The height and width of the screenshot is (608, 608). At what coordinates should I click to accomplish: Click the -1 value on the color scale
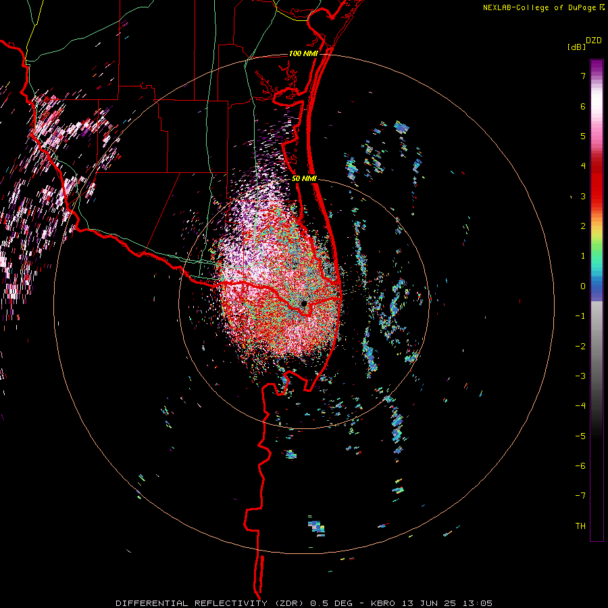coord(580,316)
